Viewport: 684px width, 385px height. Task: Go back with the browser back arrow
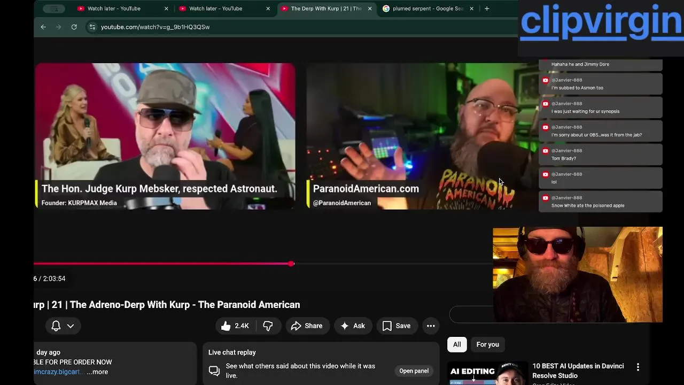(43, 27)
